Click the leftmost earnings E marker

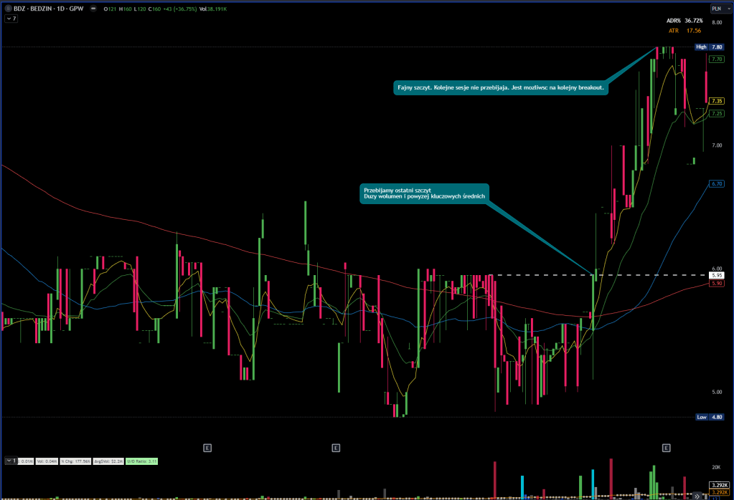[207, 448]
